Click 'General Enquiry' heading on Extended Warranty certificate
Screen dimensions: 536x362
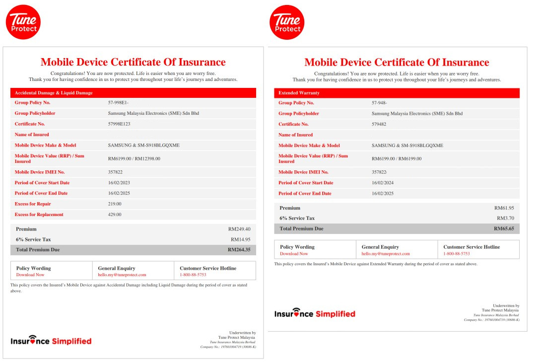[380, 247]
